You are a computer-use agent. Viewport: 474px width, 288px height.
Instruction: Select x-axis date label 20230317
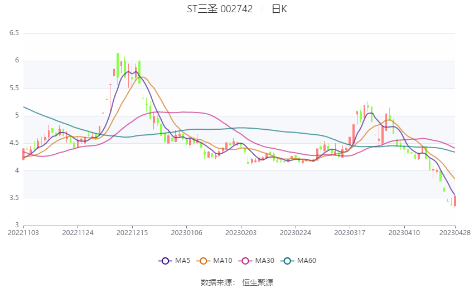(x=350, y=233)
